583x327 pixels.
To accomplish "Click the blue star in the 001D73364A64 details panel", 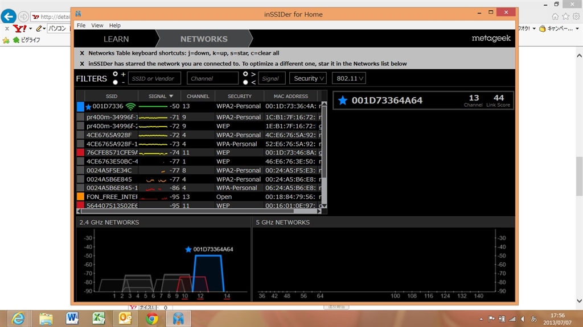I will 342,100.
